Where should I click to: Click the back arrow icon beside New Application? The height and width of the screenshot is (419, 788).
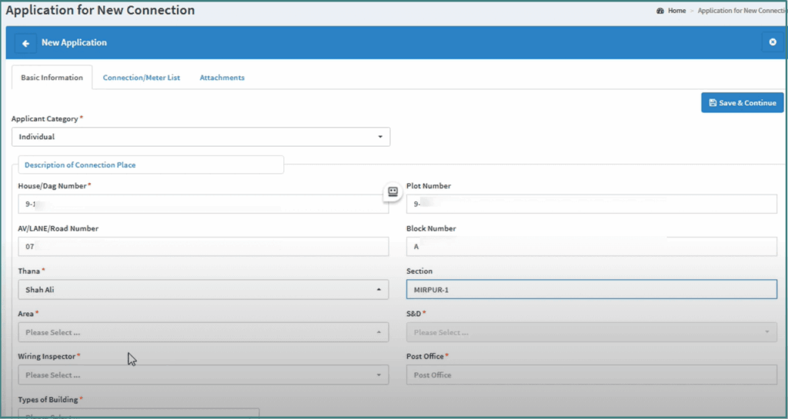click(25, 43)
